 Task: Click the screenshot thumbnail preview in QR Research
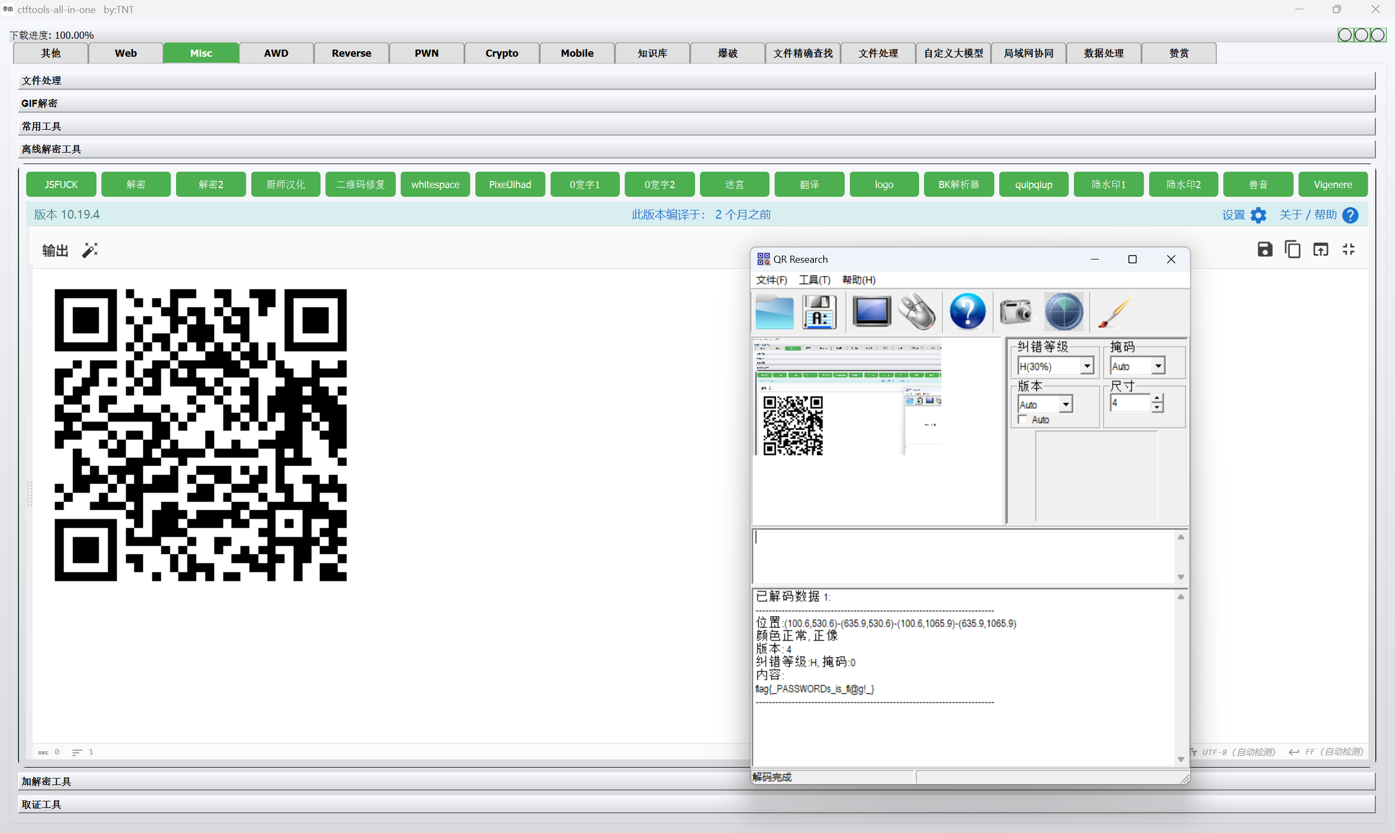pos(847,396)
